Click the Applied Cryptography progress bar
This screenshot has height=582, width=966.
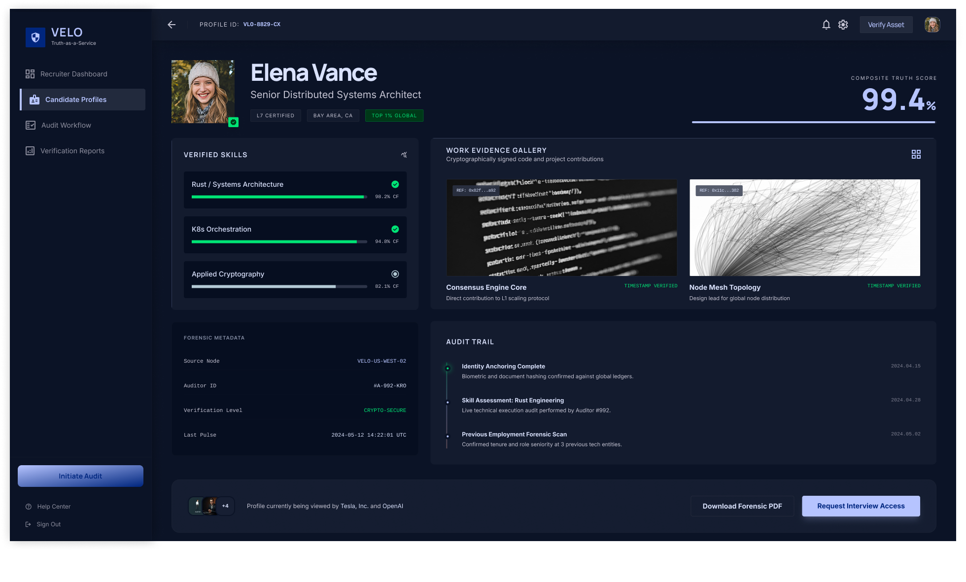[x=279, y=287]
